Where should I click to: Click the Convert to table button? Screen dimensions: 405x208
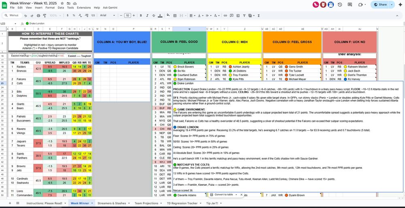[222, 195]
